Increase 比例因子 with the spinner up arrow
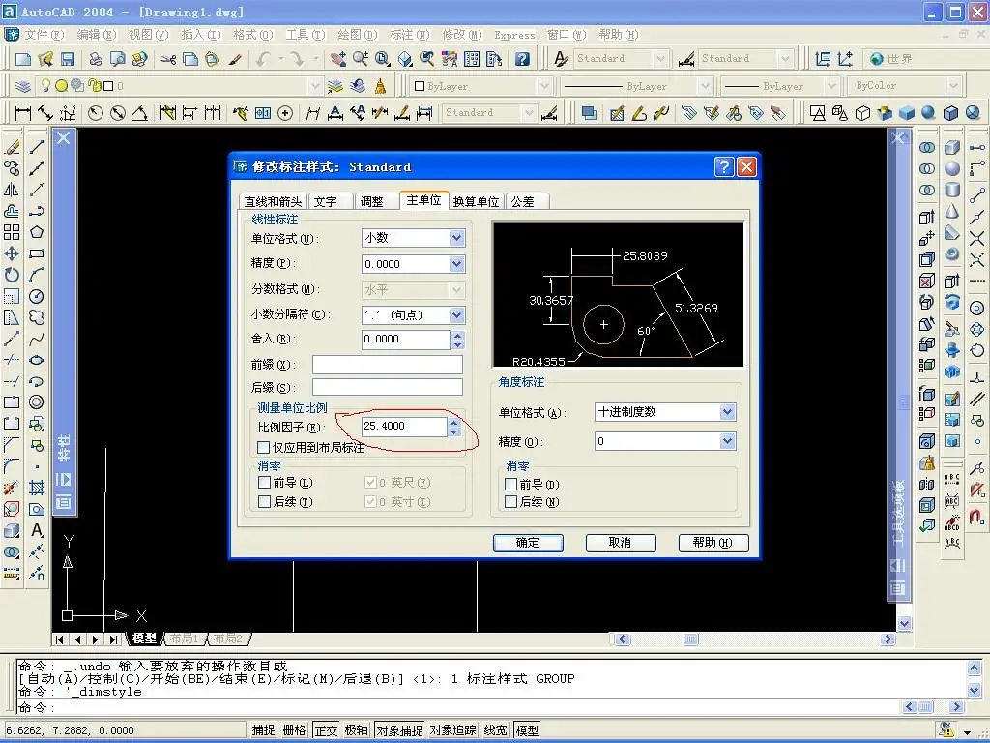Viewport: 990px width, 743px height. click(454, 422)
